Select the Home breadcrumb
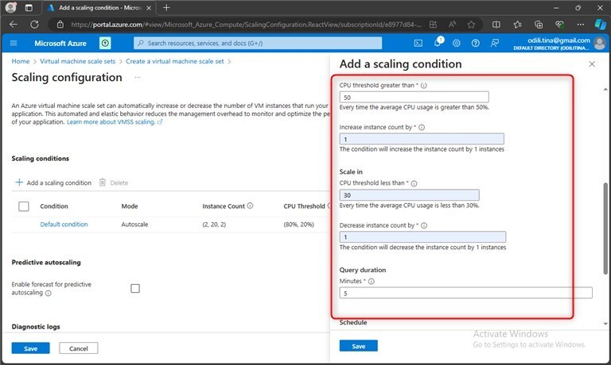The image size is (611, 365). (x=21, y=61)
